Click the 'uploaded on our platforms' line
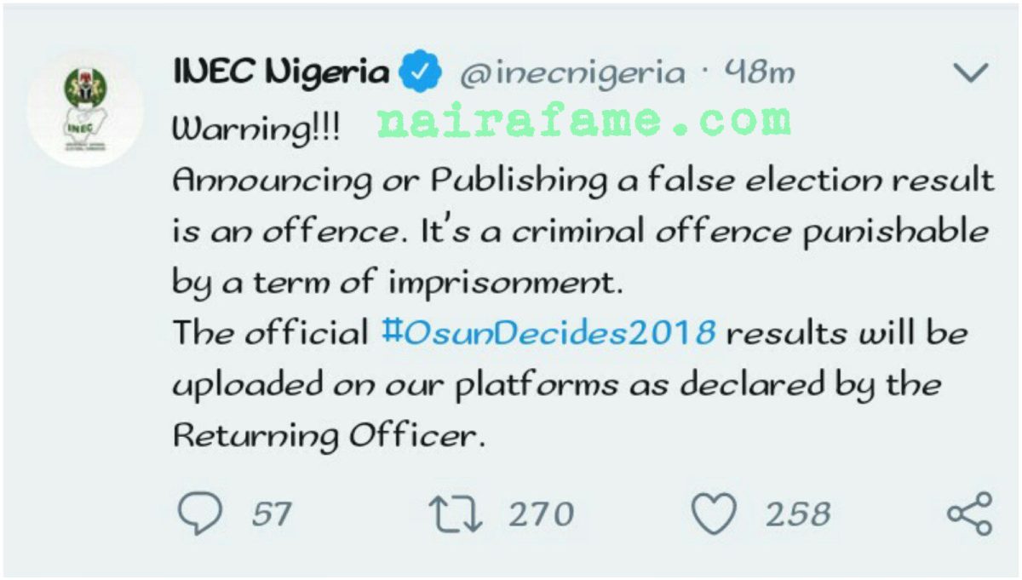 pyautogui.click(x=556, y=385)
